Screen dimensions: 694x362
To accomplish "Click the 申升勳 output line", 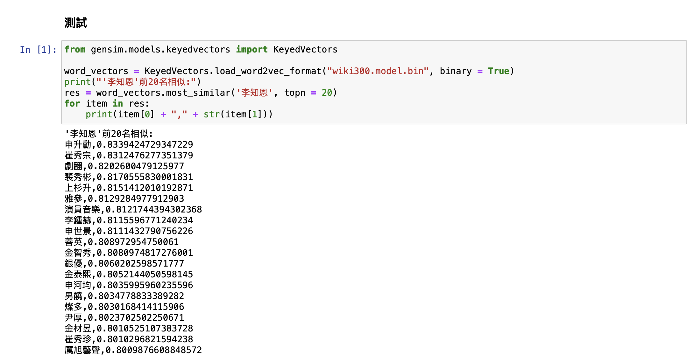I will click(127, 144).
